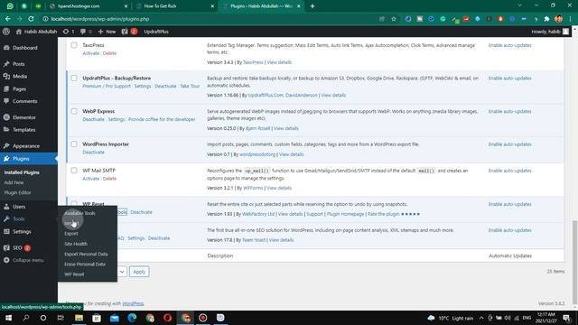The width and height of the screenshot is (578, 325).
Task: Click the page vertical scrollbar
Action: [x=574, y=264]
